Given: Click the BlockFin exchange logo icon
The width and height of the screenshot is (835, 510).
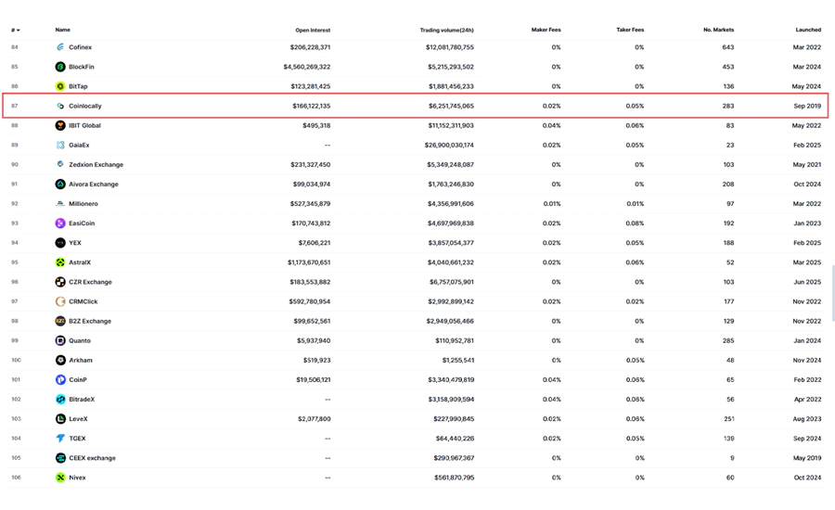Looking at the screenshot, I should pyautogui.click(x=60, y=67).
